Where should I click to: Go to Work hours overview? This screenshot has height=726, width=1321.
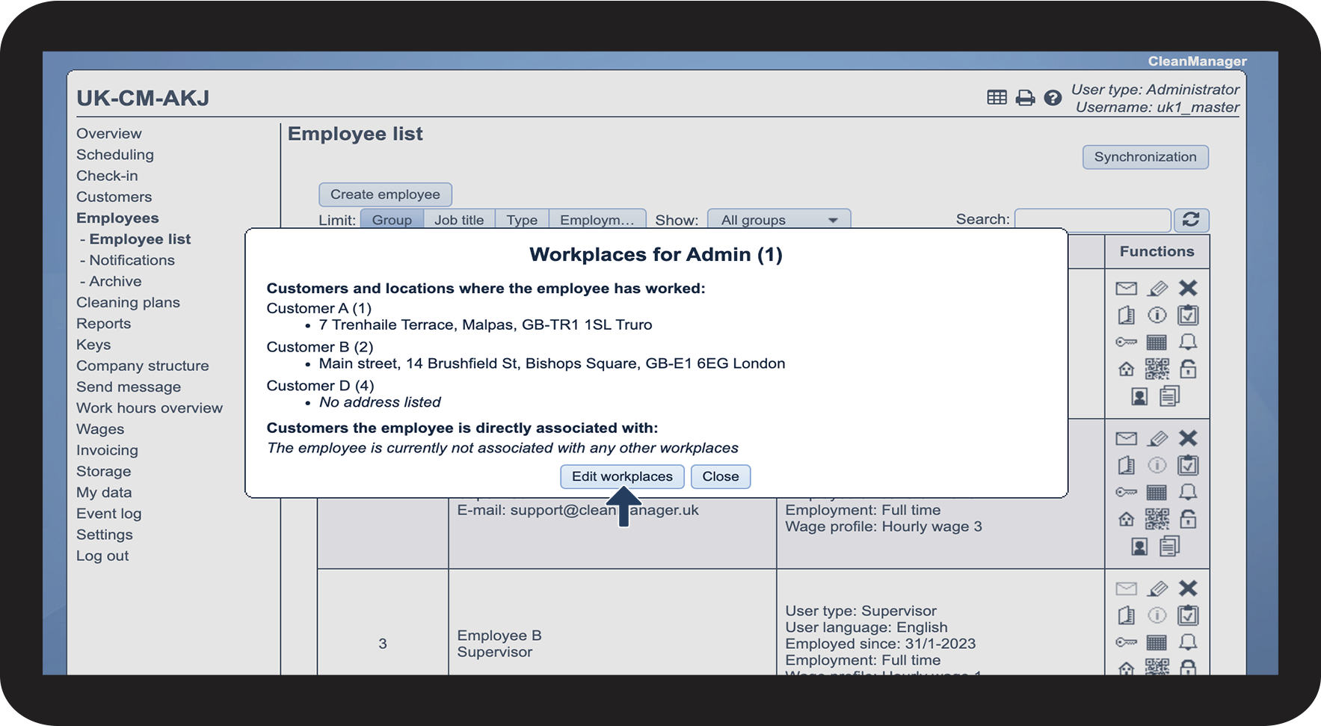[x=150, y=408]
